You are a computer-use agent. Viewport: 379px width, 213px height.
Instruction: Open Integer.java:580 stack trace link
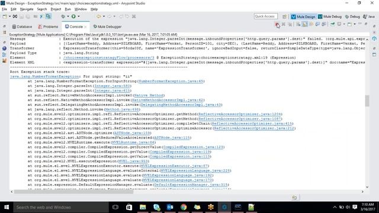112,86
